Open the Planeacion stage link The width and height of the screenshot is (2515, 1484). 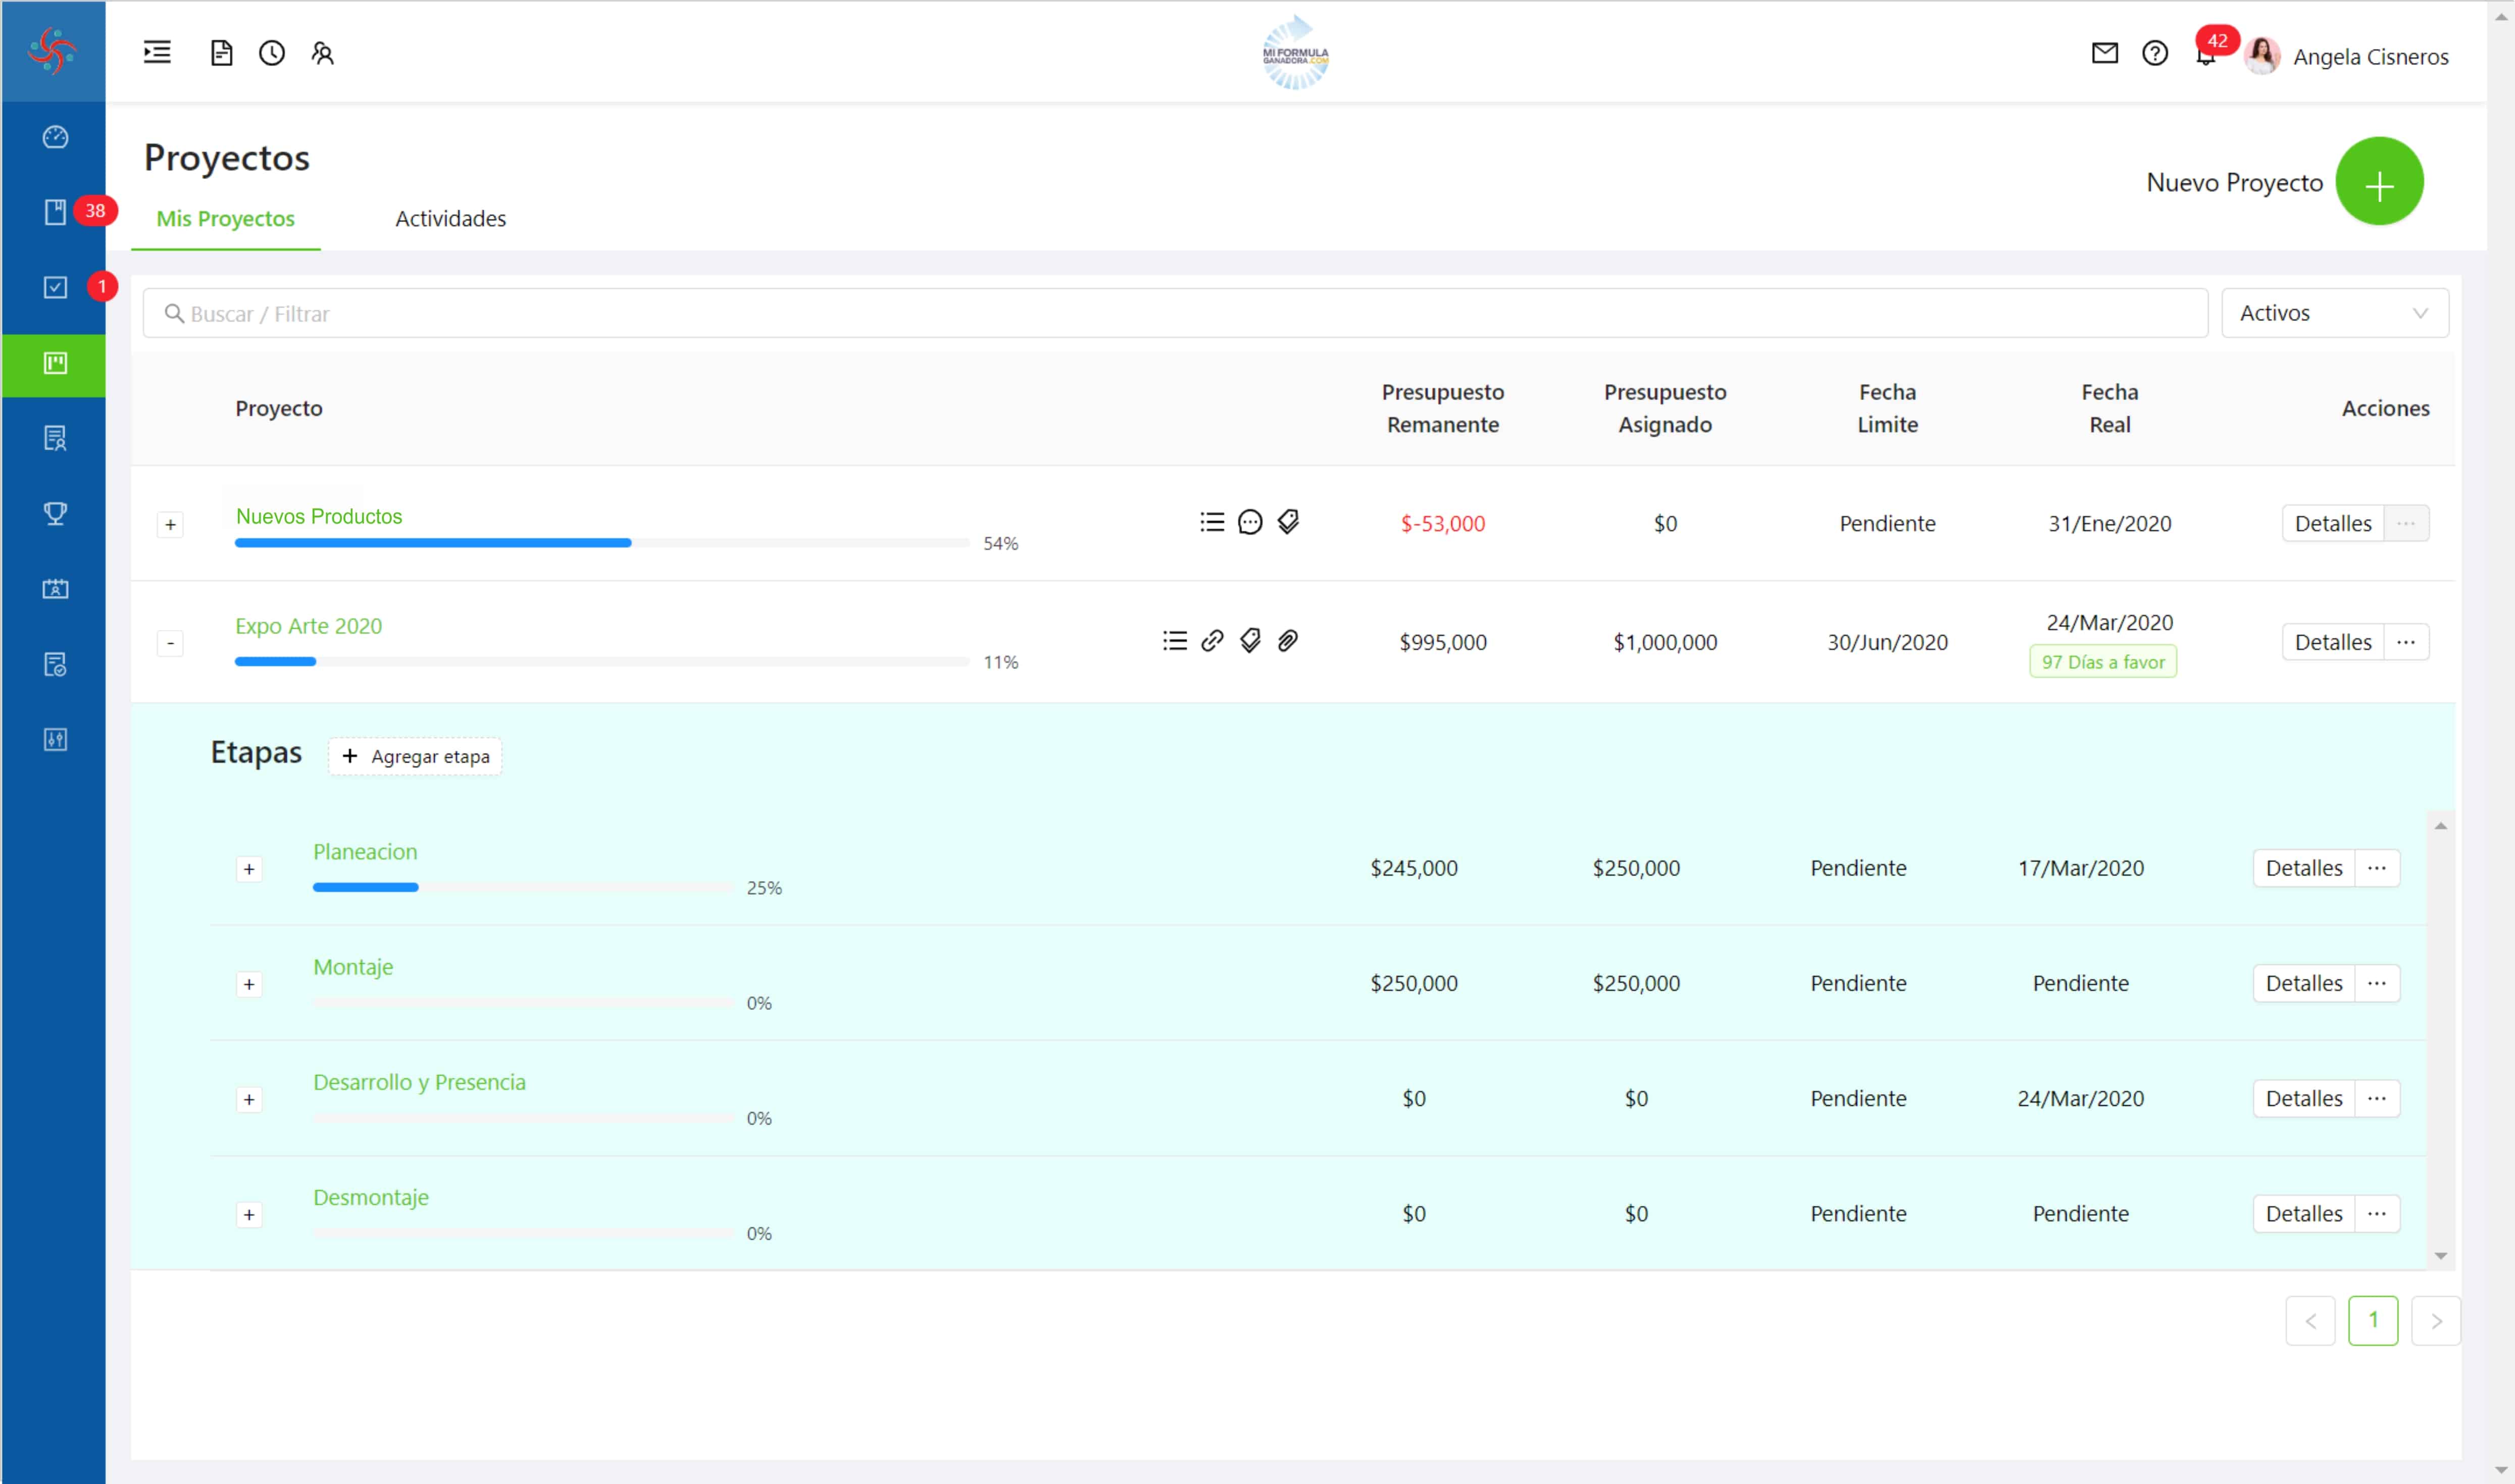(x=365, y=852)
